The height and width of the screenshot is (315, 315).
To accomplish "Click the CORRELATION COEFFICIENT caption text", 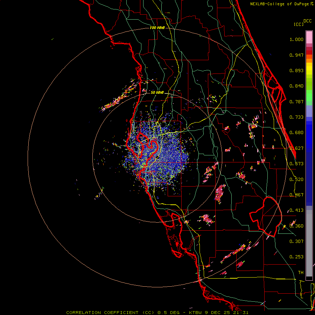I will (102, 313).
